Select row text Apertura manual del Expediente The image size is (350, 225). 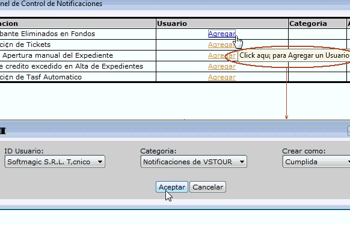(x=58, y=55)
